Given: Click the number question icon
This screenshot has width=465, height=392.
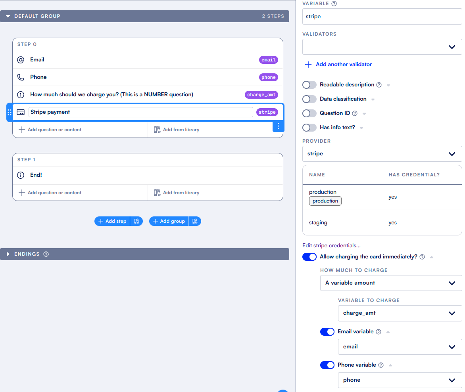Looking at the screenshot, I should click(21, 95).
